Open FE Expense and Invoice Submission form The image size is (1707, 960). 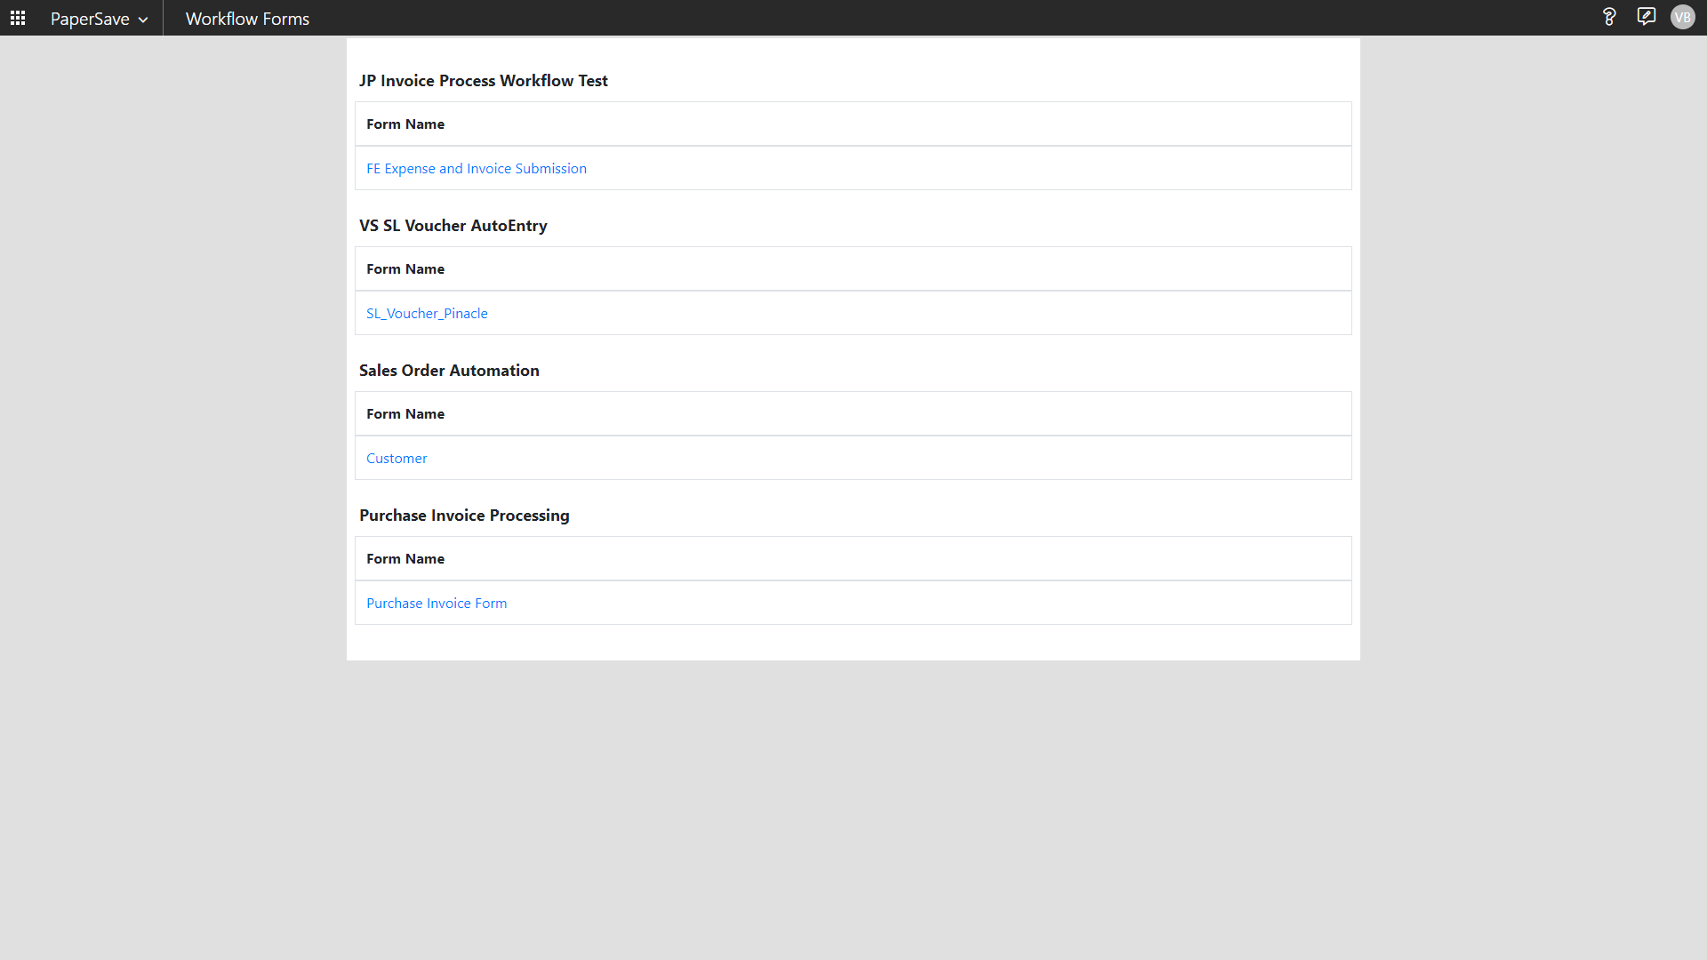(x=477, y=168)
